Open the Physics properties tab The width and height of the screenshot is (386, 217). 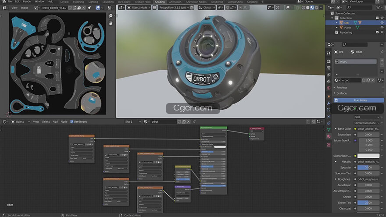[x=329, y=116]
